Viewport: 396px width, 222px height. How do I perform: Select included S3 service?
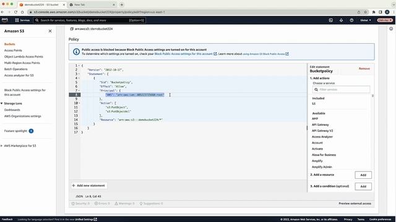pos(314,104)
